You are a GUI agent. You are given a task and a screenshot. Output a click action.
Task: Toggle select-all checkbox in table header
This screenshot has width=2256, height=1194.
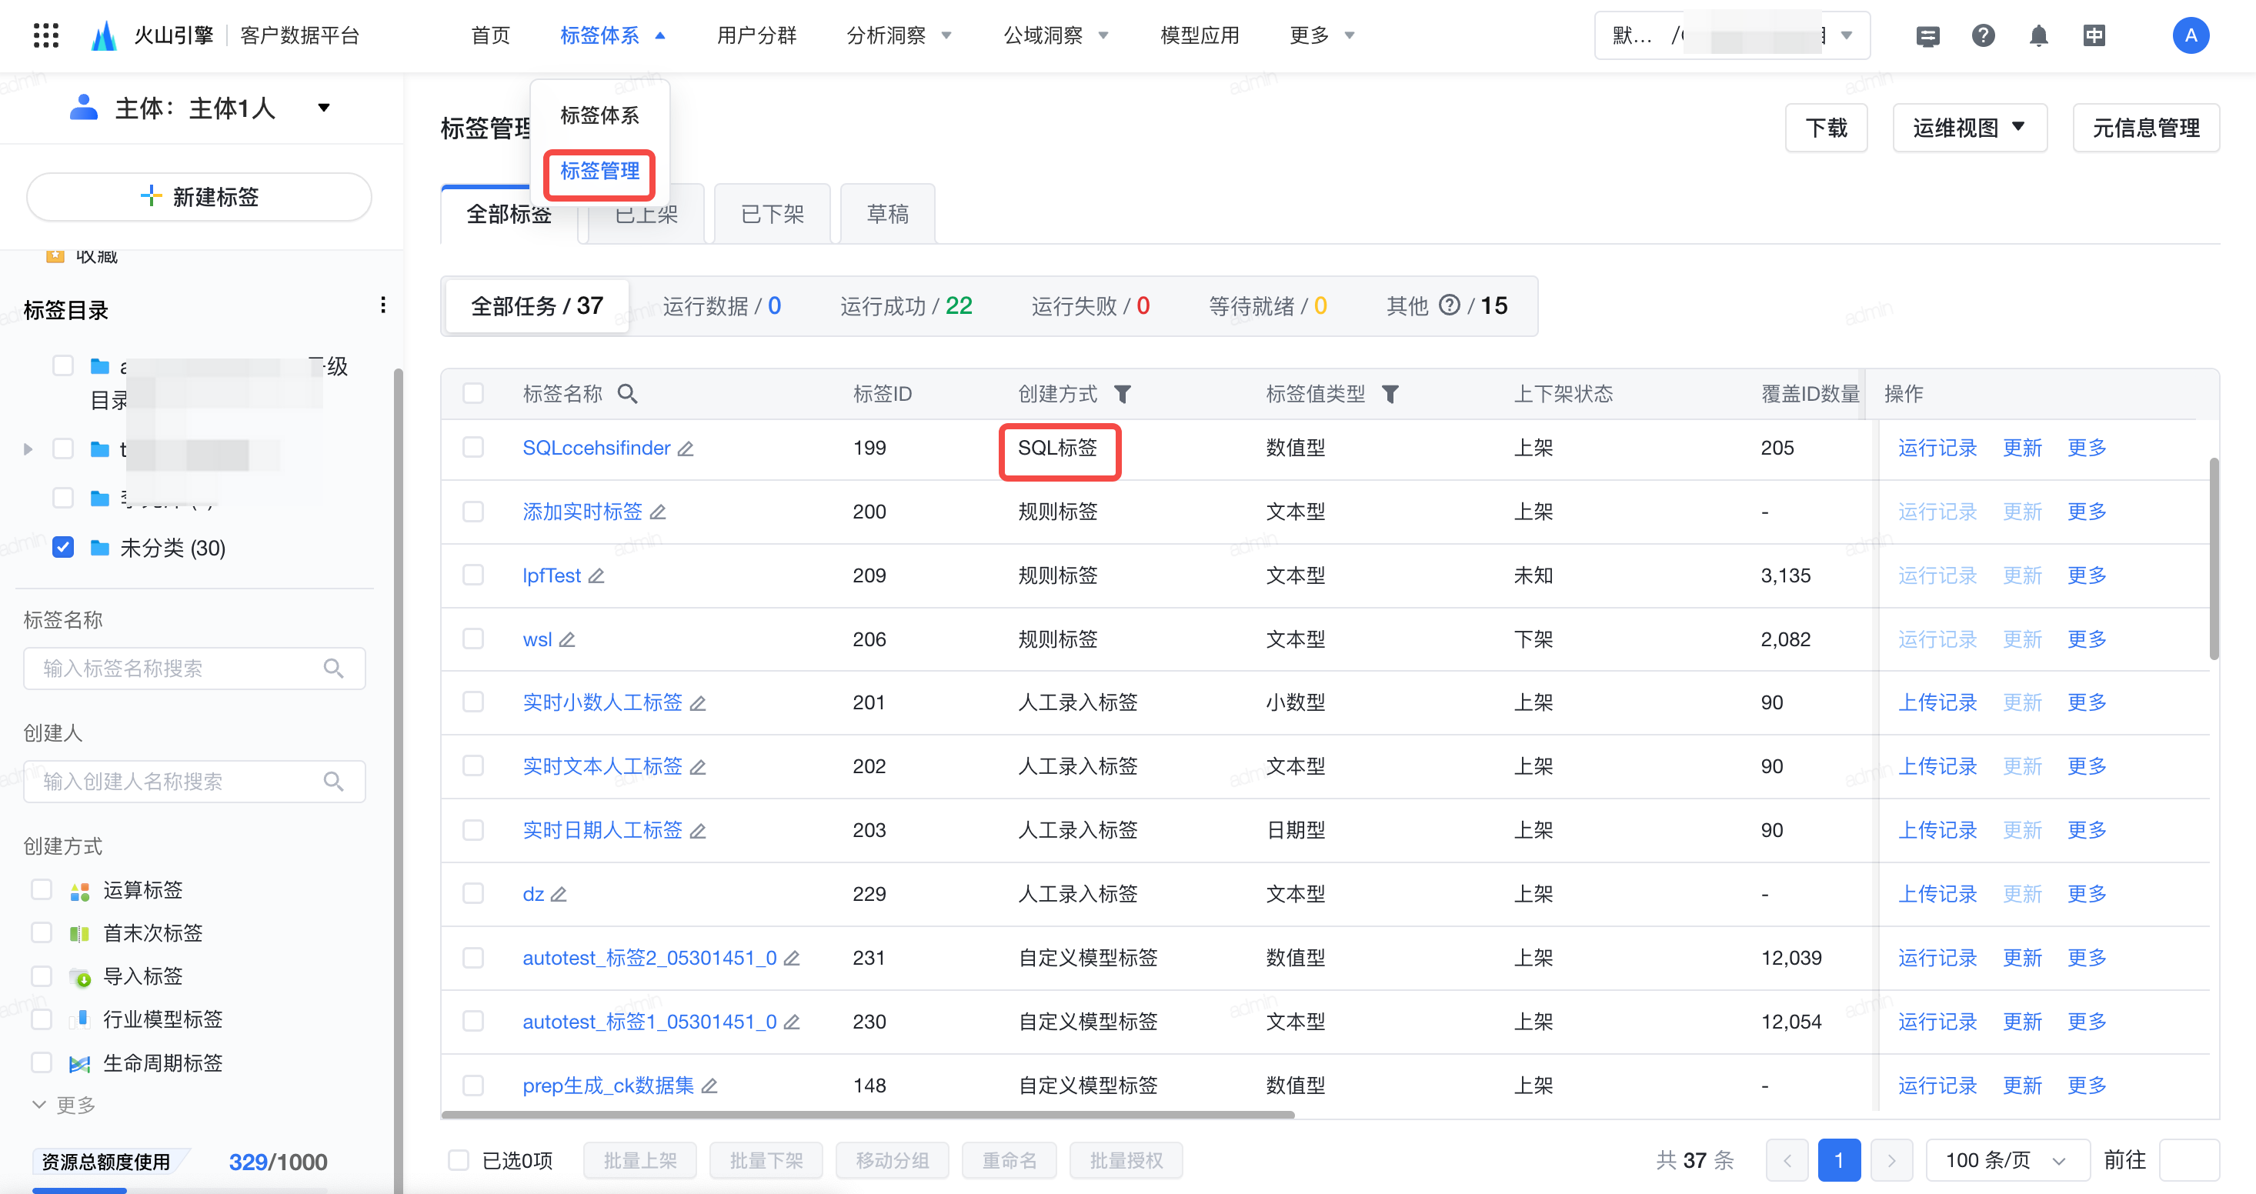pos(473,394)
